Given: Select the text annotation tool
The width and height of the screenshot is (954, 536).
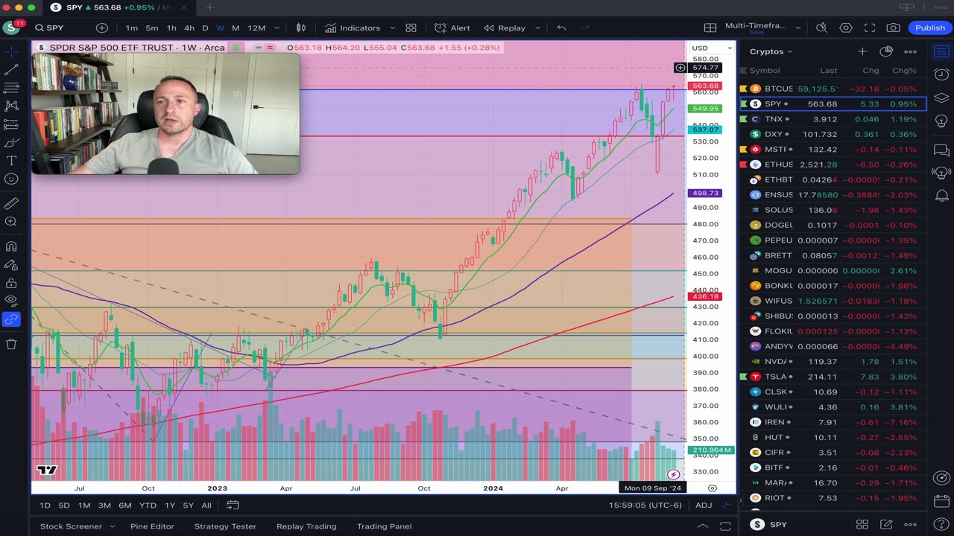Looking at the screenshot, I should point(11,161).
